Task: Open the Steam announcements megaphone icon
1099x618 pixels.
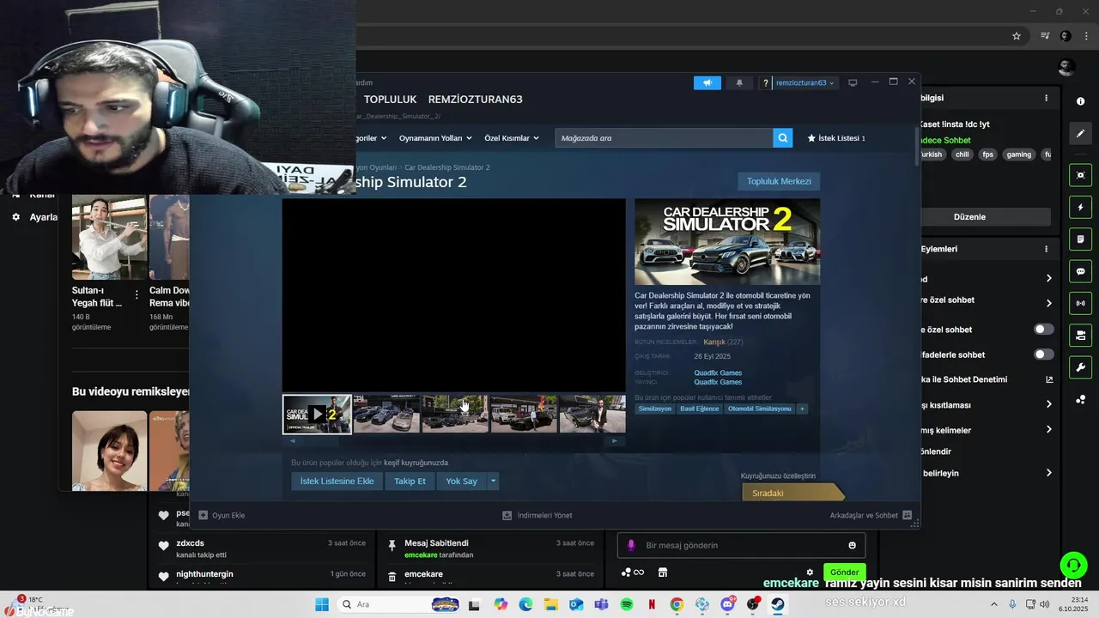Action: click(707, 82)
